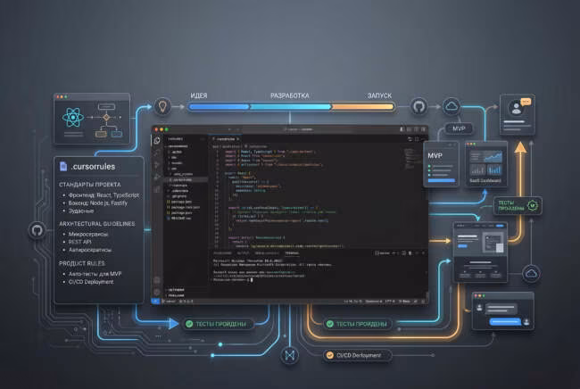Click the React atom logo
The image size is (580, 389).
pyautogui.click(x=73, y=118)
